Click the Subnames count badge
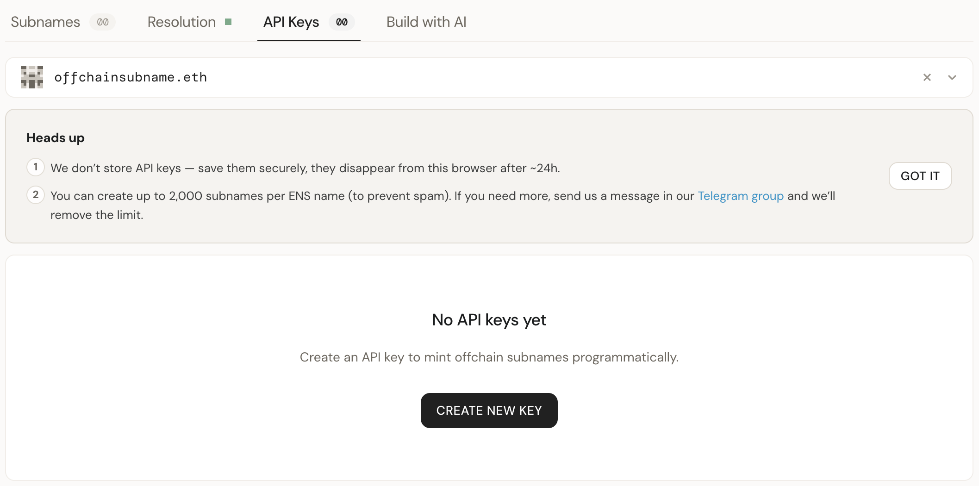Image resolution: width=979 pixels, height=486 pixels. 103,22
